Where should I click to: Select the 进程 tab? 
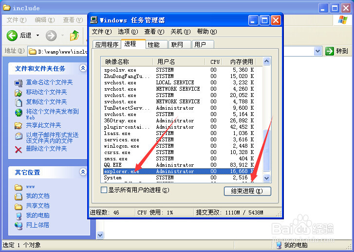point(133,44)
